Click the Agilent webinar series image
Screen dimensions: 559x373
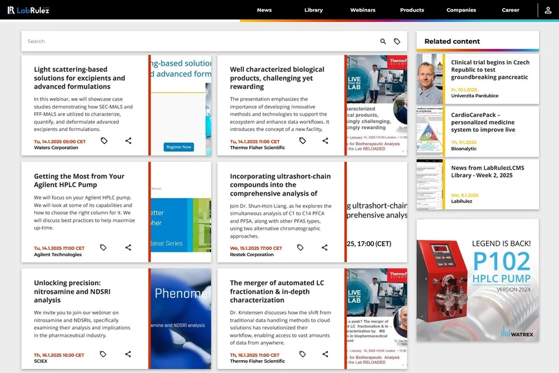coord(181,212)
